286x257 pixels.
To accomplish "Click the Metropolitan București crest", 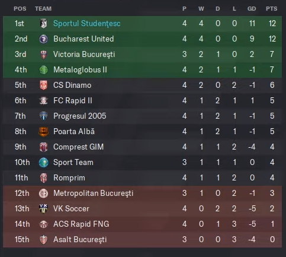I will click(x=43, y=193).
